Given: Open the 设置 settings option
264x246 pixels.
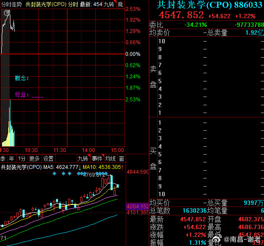Looking at the screenshot, I should (x=49, y=159).
